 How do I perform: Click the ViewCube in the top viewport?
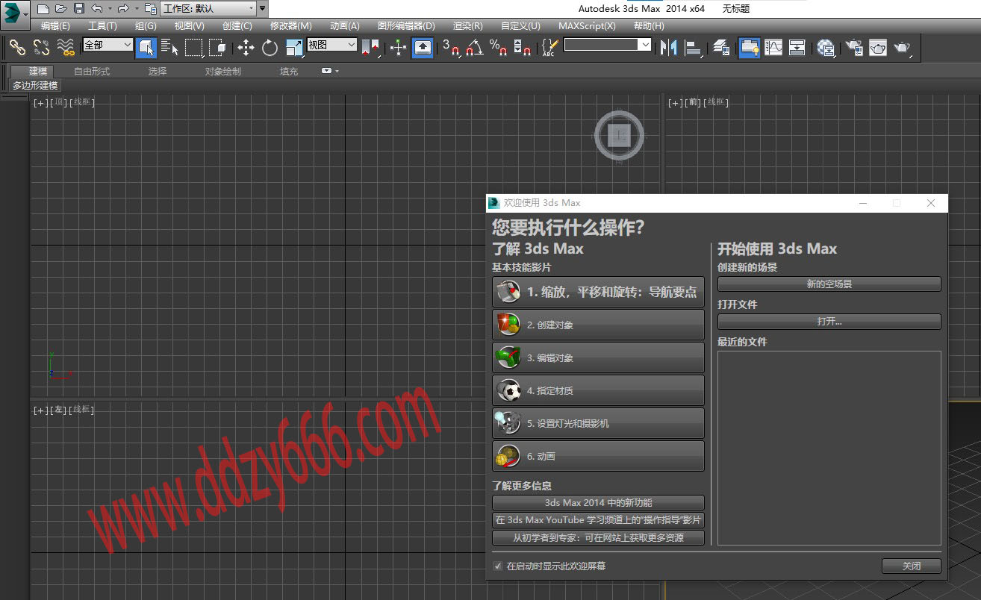click(x=619, y=135)
